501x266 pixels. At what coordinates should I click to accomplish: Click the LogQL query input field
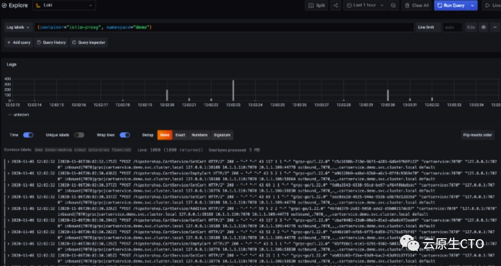[x=224, y=27]
